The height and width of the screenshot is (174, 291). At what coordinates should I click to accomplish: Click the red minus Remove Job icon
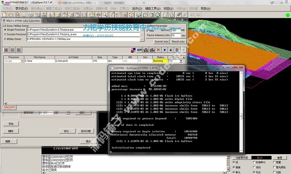tap(12, 50)
